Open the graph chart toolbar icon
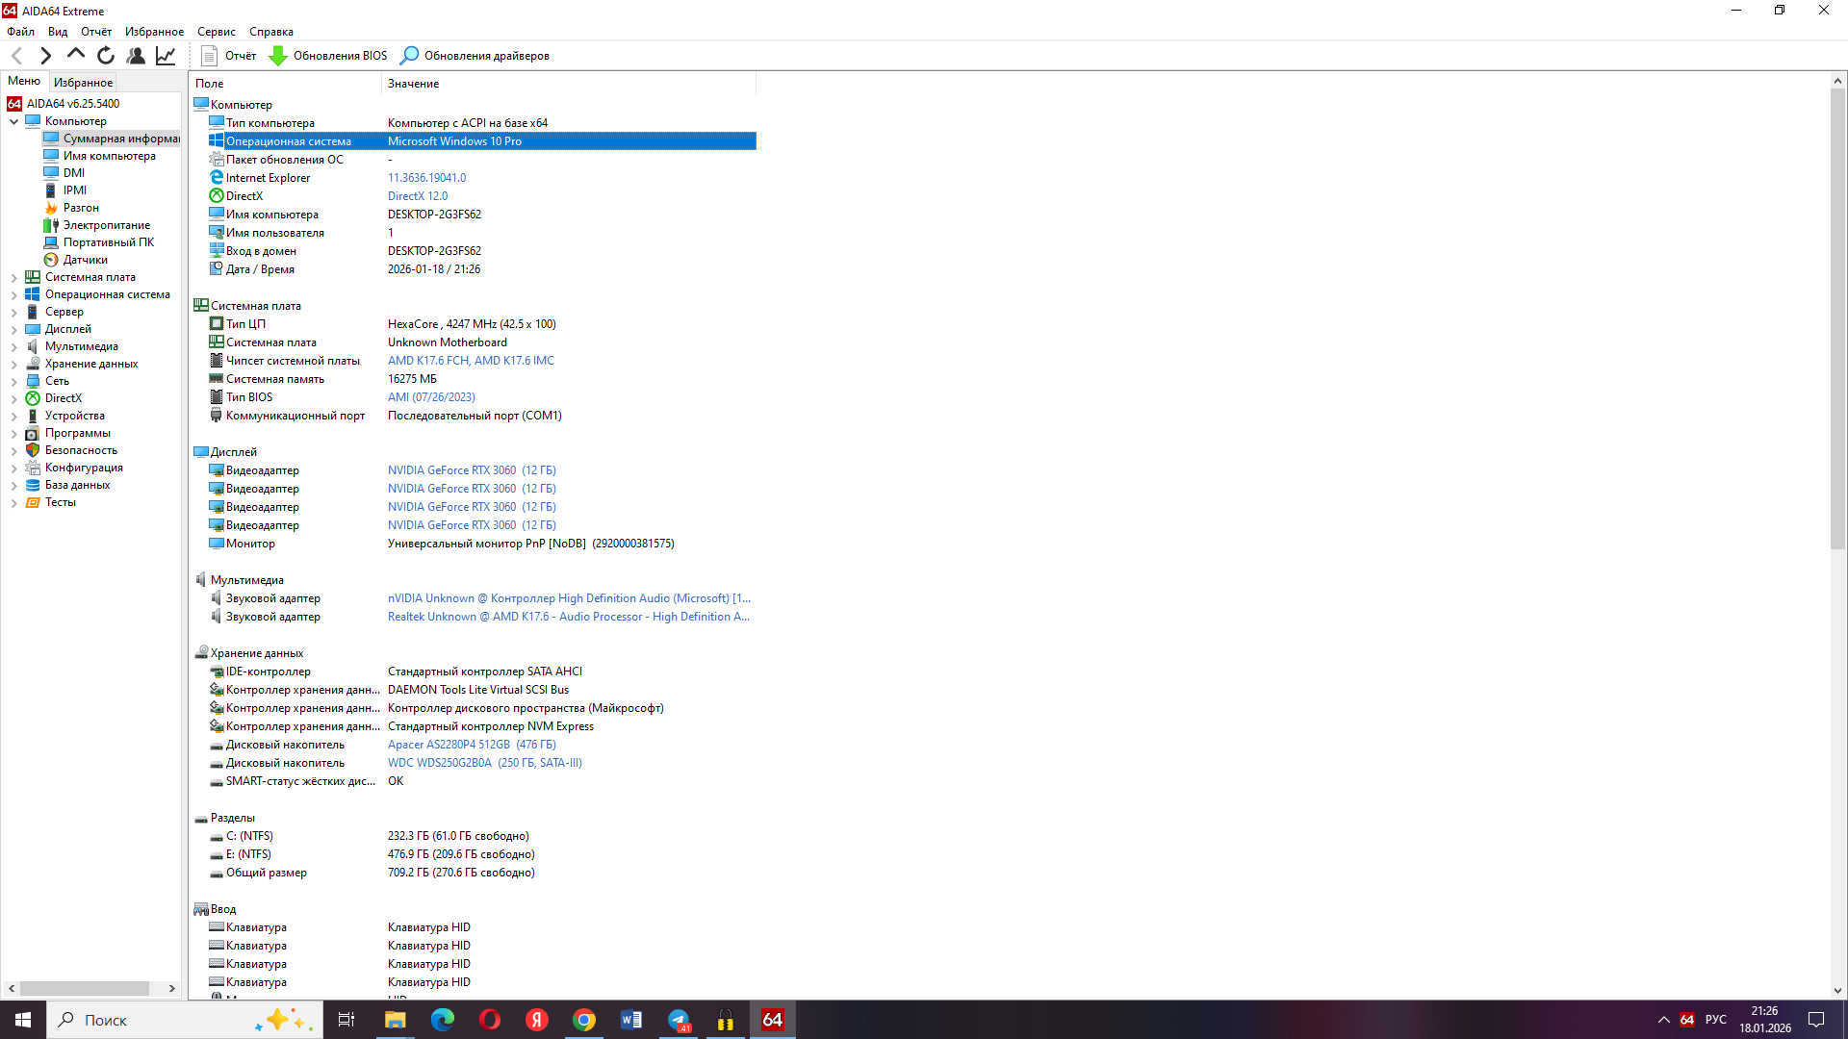Image resolution: width=1848 pixels, height=1039 pixels. [x=166, y=56]
